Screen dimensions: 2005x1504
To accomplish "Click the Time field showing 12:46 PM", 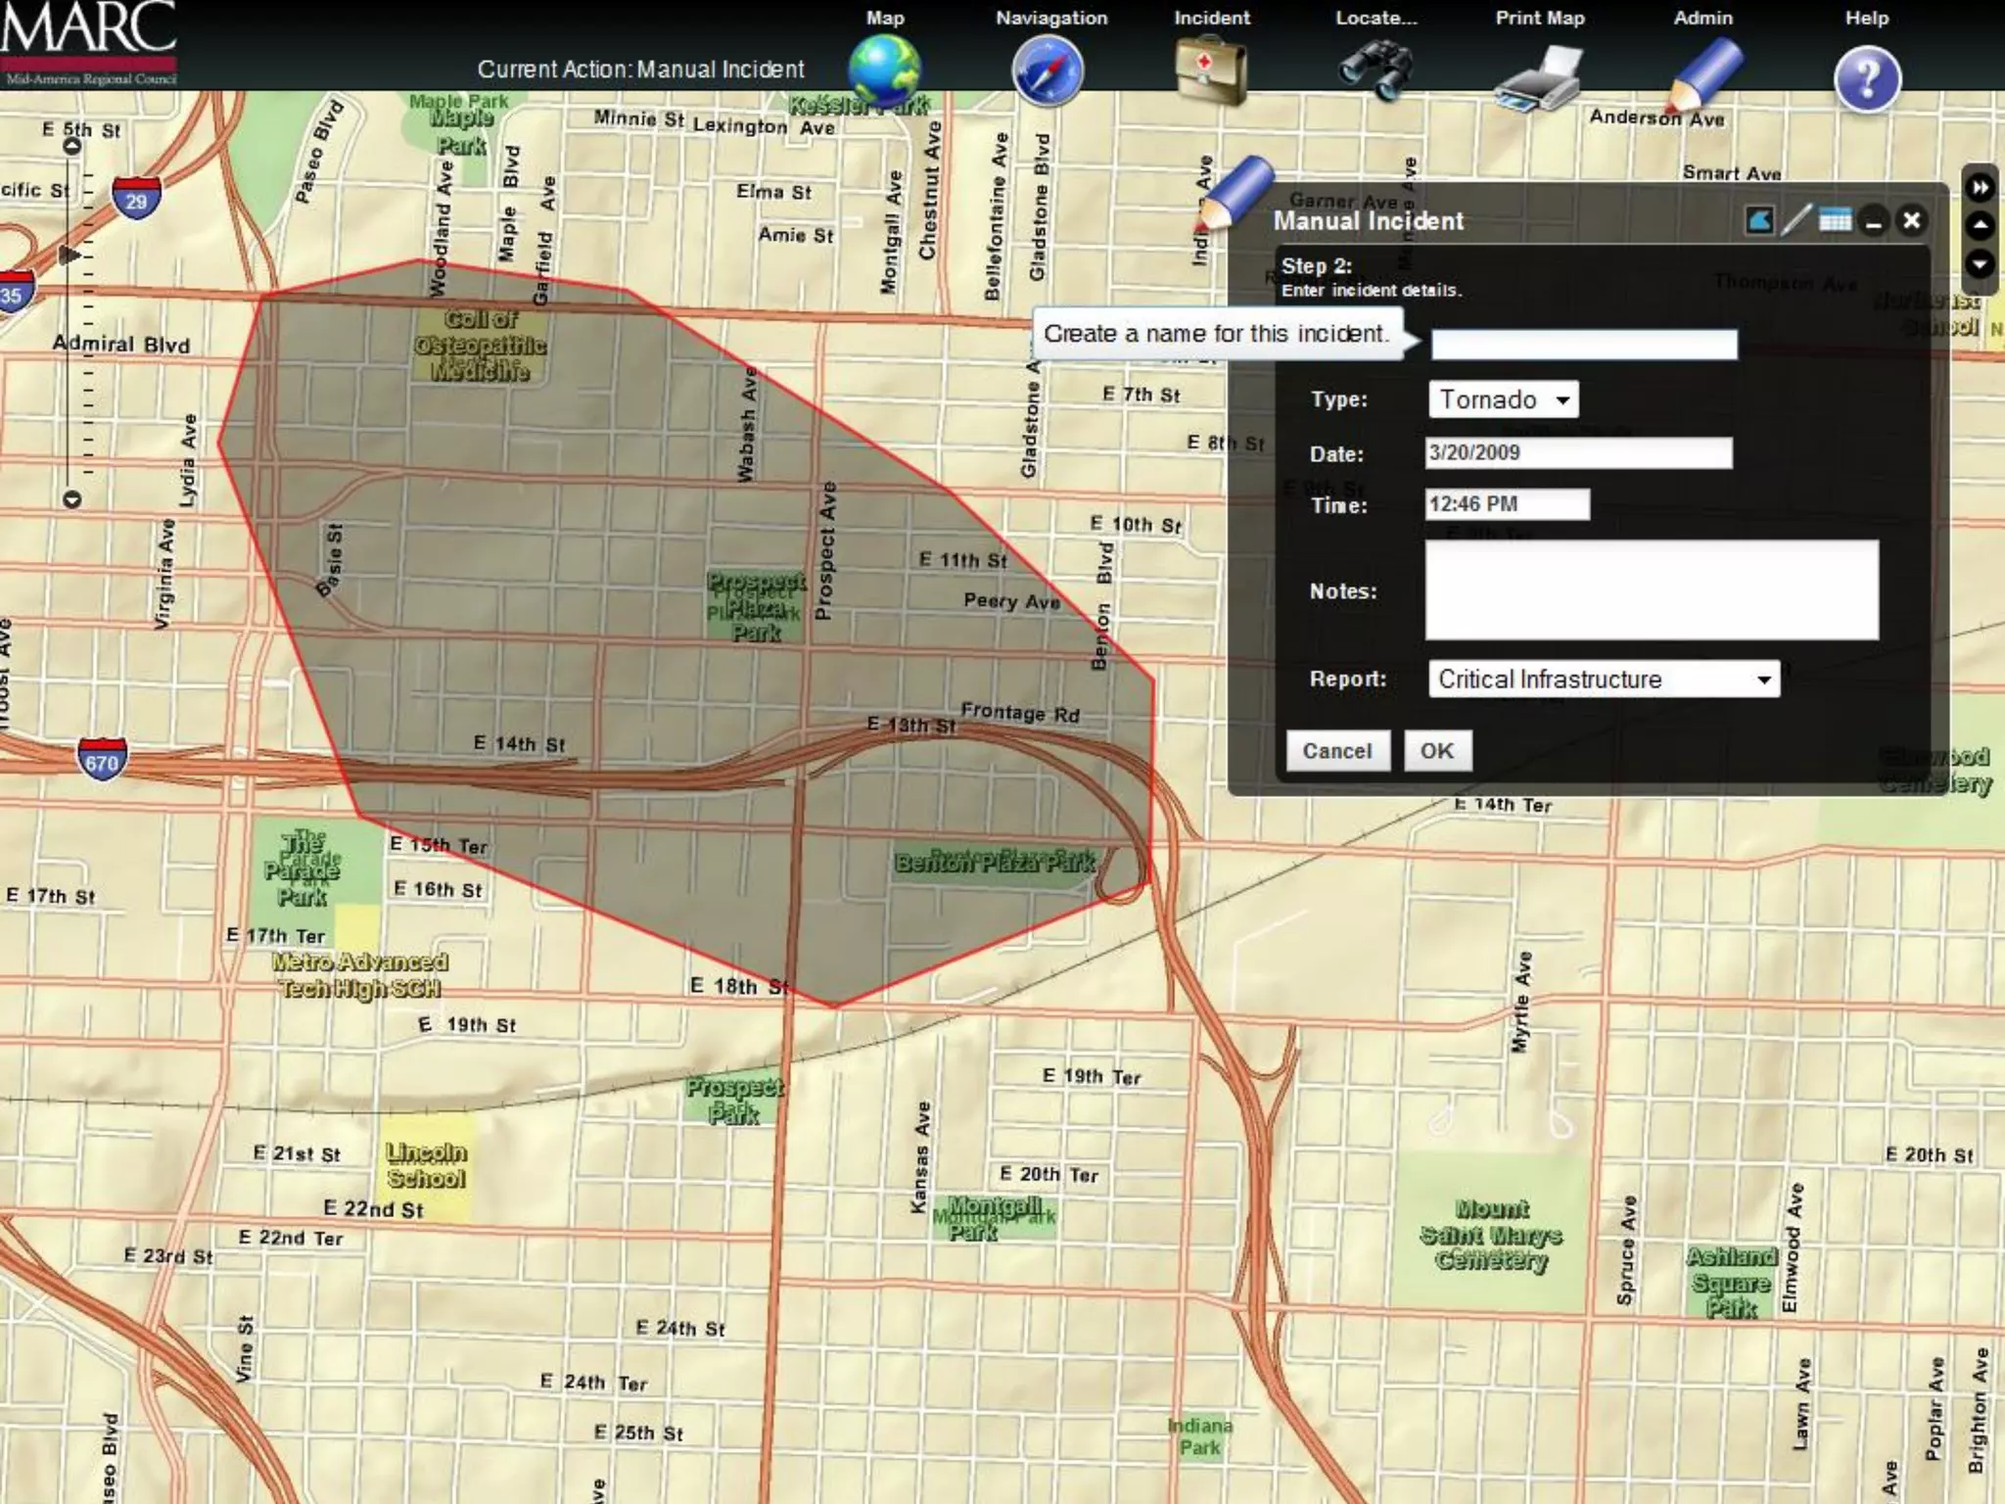I will [x=1507, y=504].
